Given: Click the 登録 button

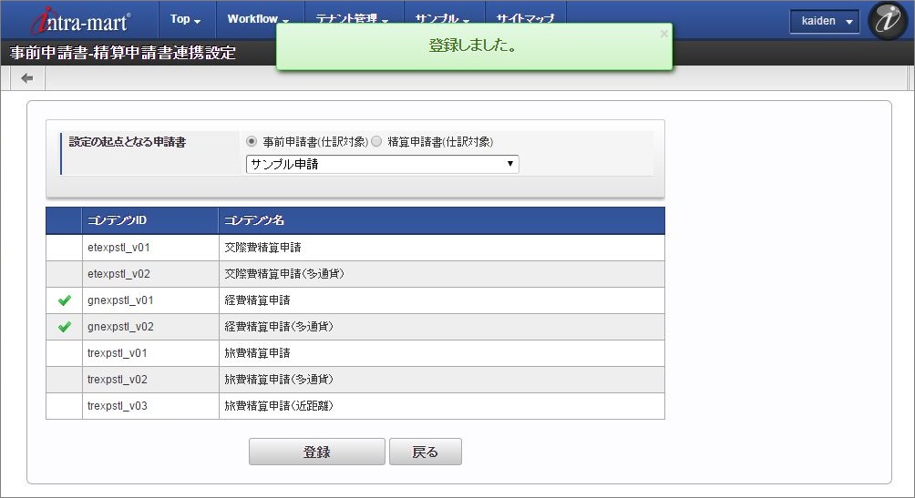Looking at the screenshot, I should tap(317, 452).
